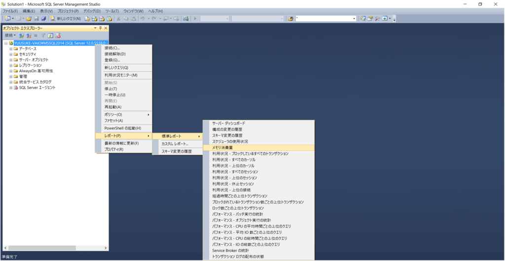
Task: Close the Object Explorer panel
Action: [x=106, y=28]
